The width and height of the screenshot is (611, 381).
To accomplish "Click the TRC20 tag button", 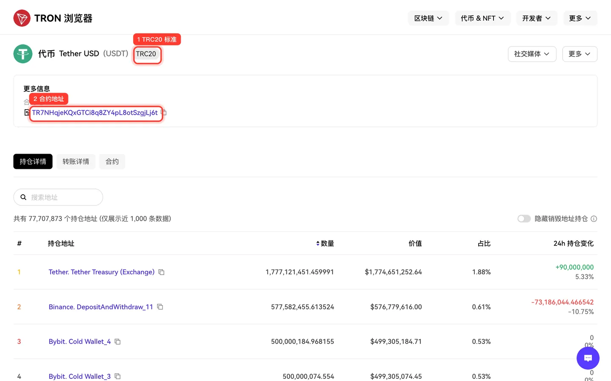I will pos(146,54).
